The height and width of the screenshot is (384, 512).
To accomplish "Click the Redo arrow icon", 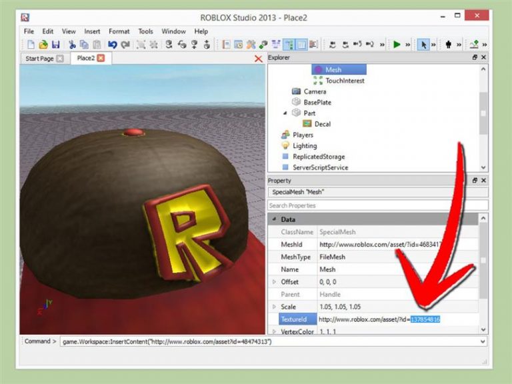I will 125,45.
